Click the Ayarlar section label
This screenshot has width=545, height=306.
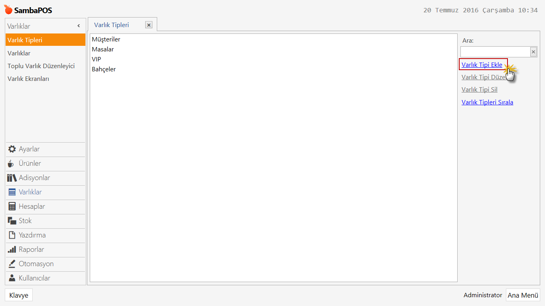click(x=29, y=149)
